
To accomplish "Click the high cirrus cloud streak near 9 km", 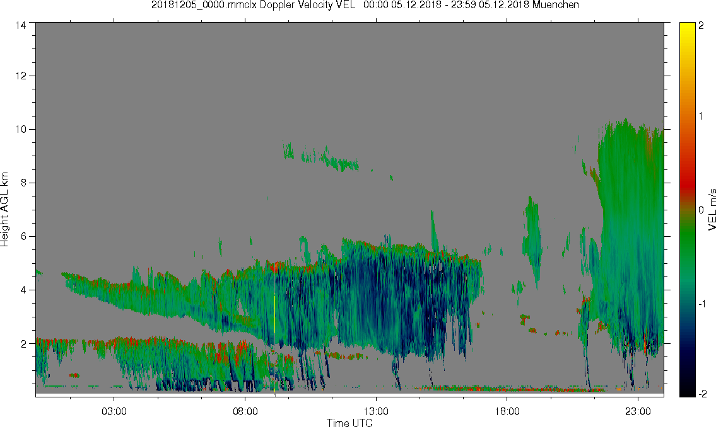I will (x=321, y=157).
